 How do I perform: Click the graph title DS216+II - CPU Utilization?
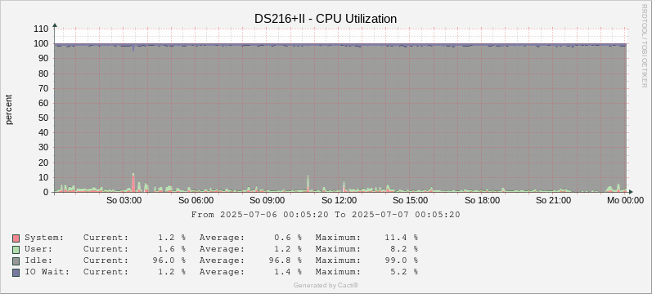point(326,19)
